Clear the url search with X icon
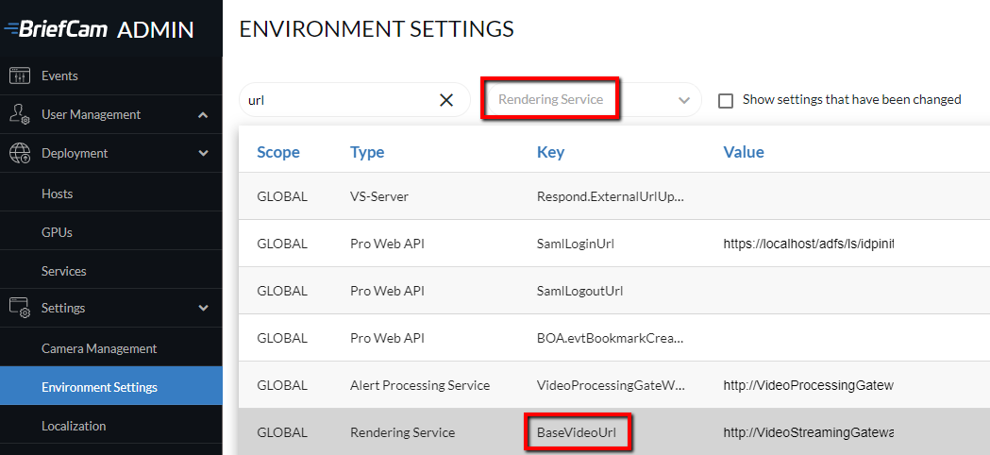The height and width of the screenshot is (455, 990). point(446,100)
